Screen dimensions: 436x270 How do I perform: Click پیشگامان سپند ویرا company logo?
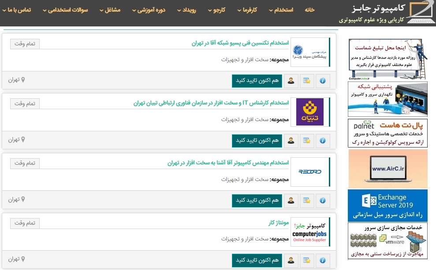tap(310, 52)
